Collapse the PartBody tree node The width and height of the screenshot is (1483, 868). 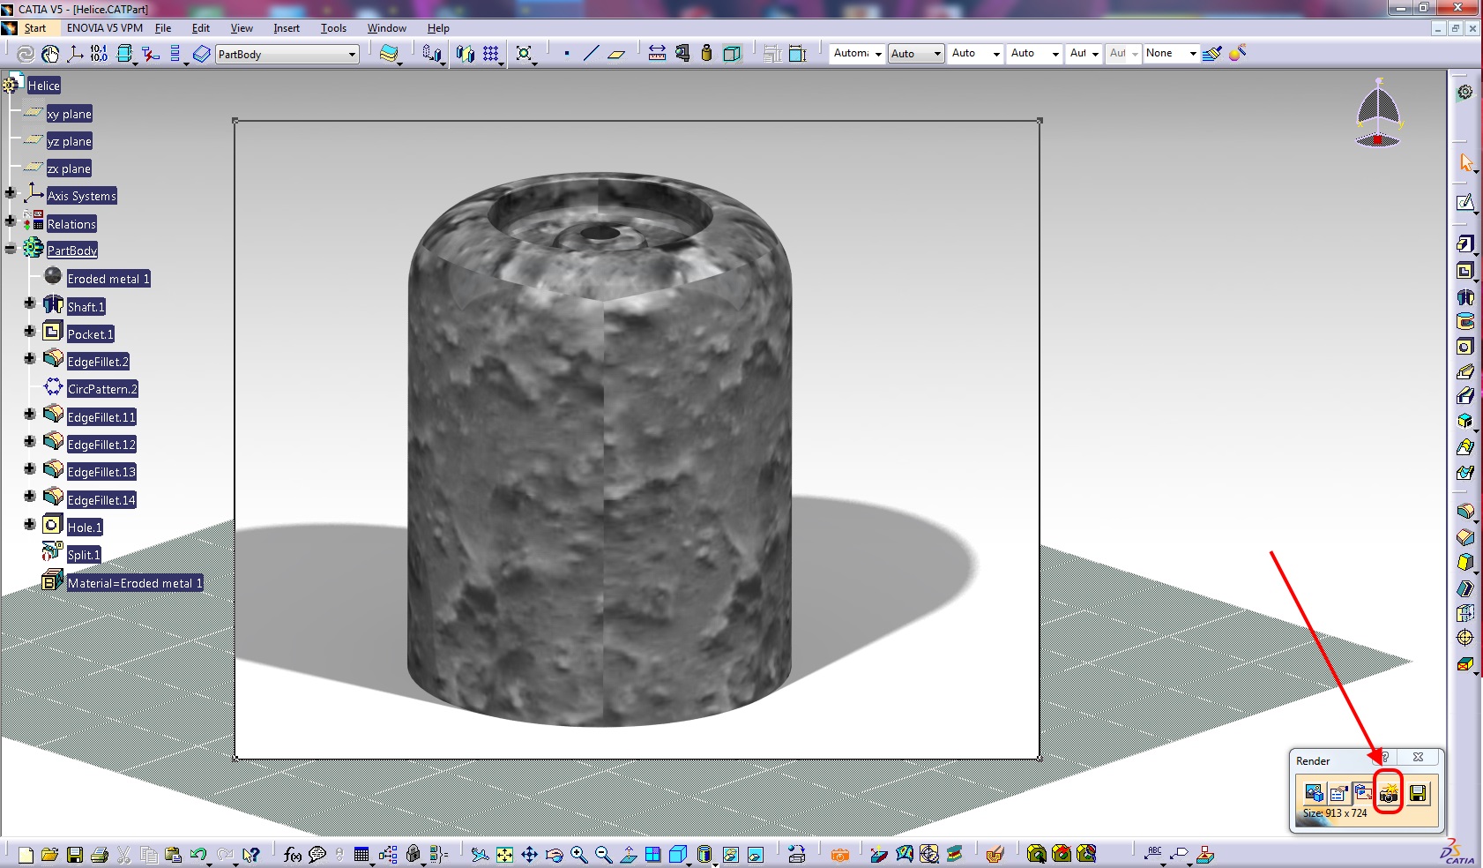(x=11, y=249)
